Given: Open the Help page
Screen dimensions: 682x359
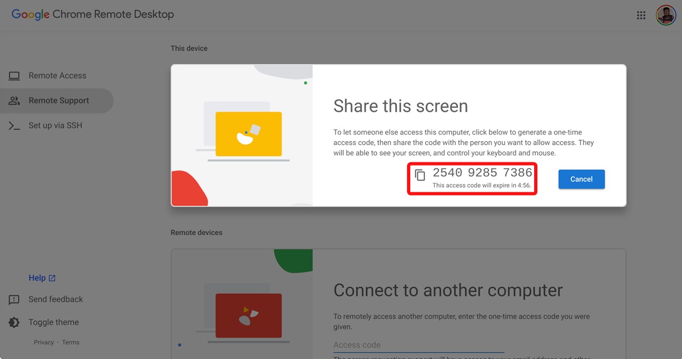Looking at the screenshot, I should point(38,277).
